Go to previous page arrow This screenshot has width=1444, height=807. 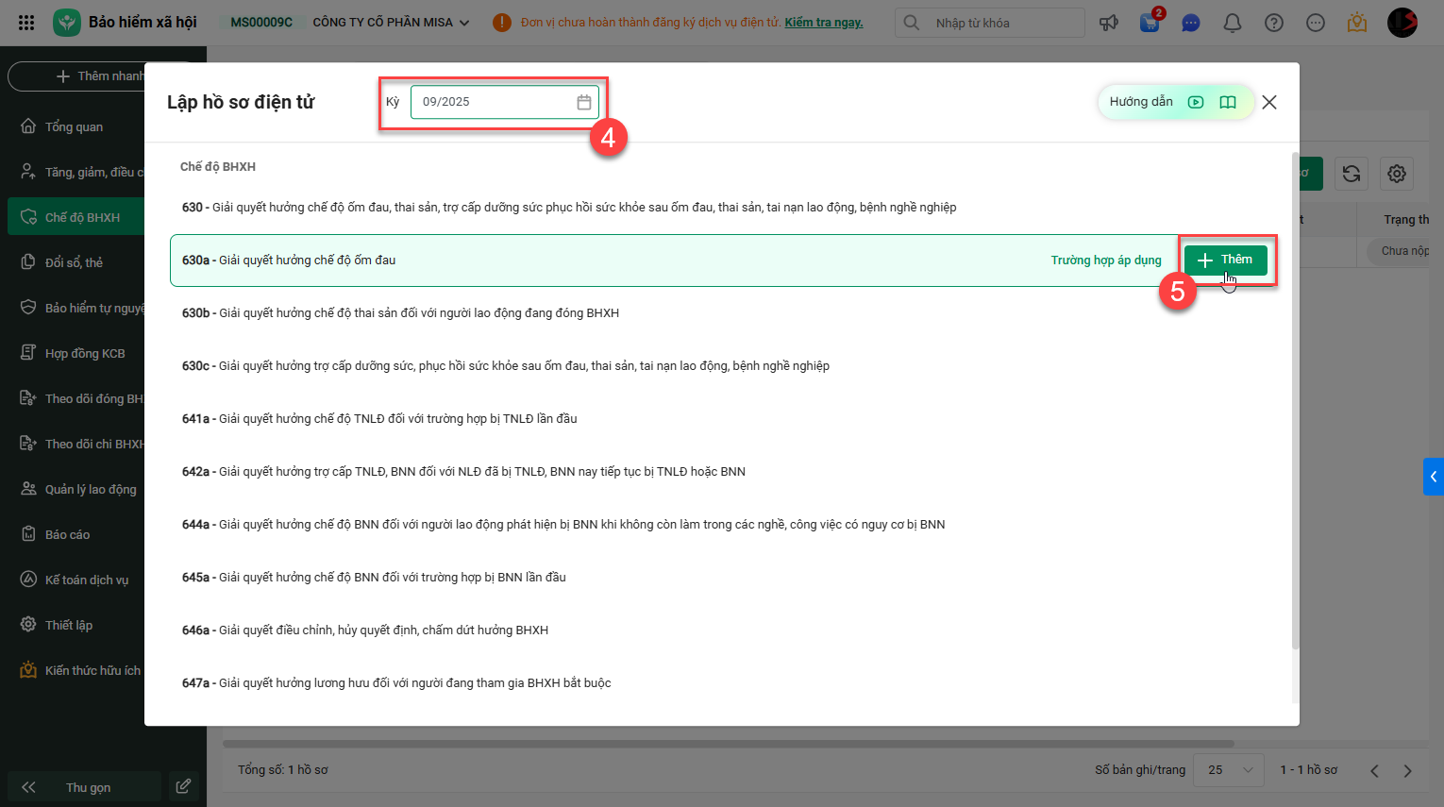1374,771
